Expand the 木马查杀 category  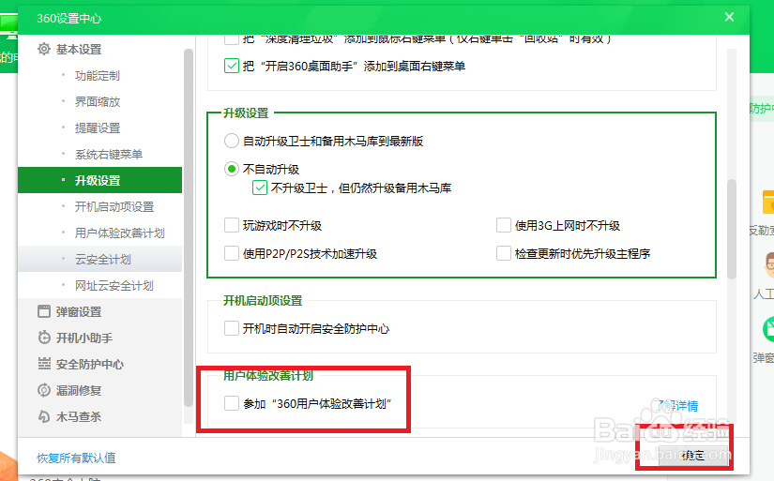pos(79,417)
